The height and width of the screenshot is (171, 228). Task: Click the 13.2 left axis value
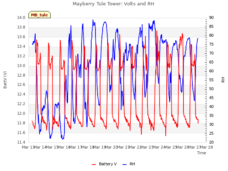click(21, 56)
